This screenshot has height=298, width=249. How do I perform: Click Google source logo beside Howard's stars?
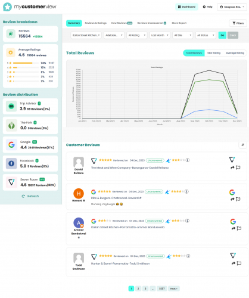(x=94, y=192)
